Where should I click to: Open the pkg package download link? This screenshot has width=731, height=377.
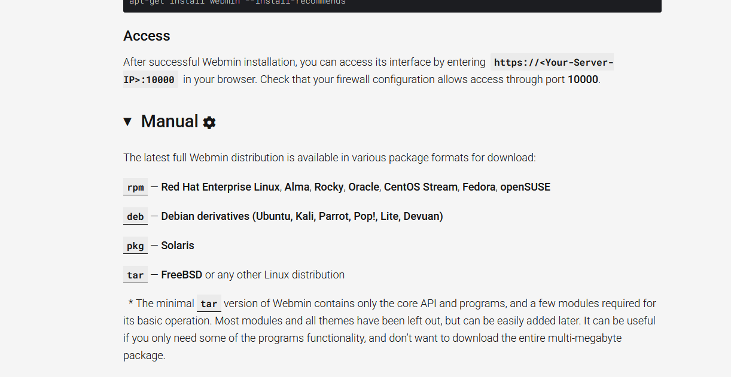point(136,246)
